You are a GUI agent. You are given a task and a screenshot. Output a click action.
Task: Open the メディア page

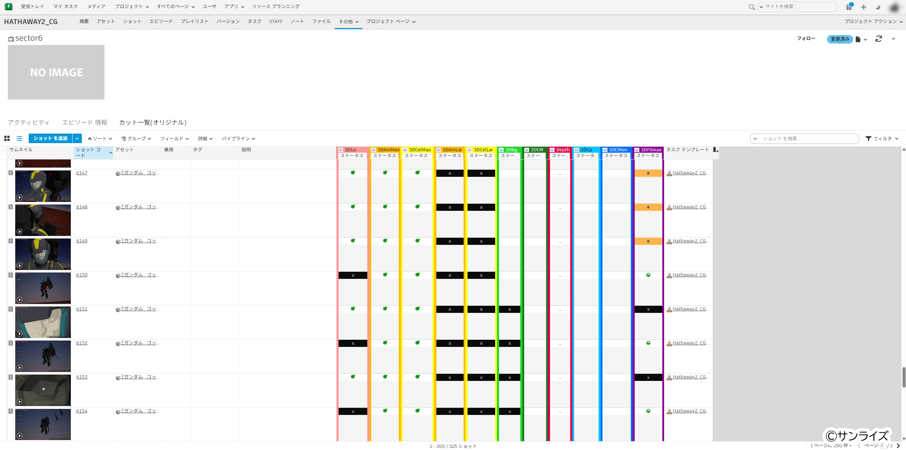pyautogui.click(x=96, y=6)
